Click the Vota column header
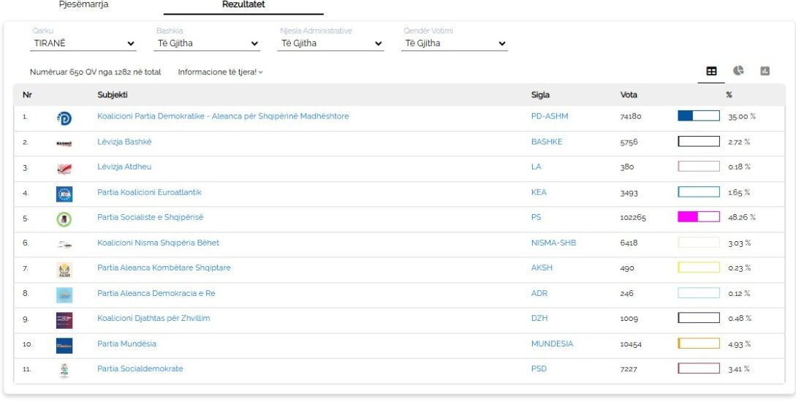The image size is (796, 402). point(629,95)
